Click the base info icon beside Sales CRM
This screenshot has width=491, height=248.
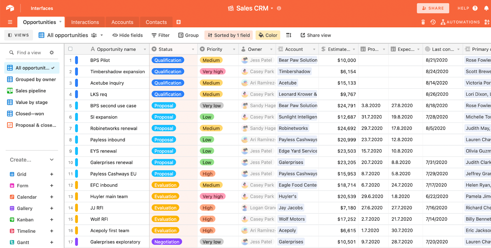click(x=279, y=8)
